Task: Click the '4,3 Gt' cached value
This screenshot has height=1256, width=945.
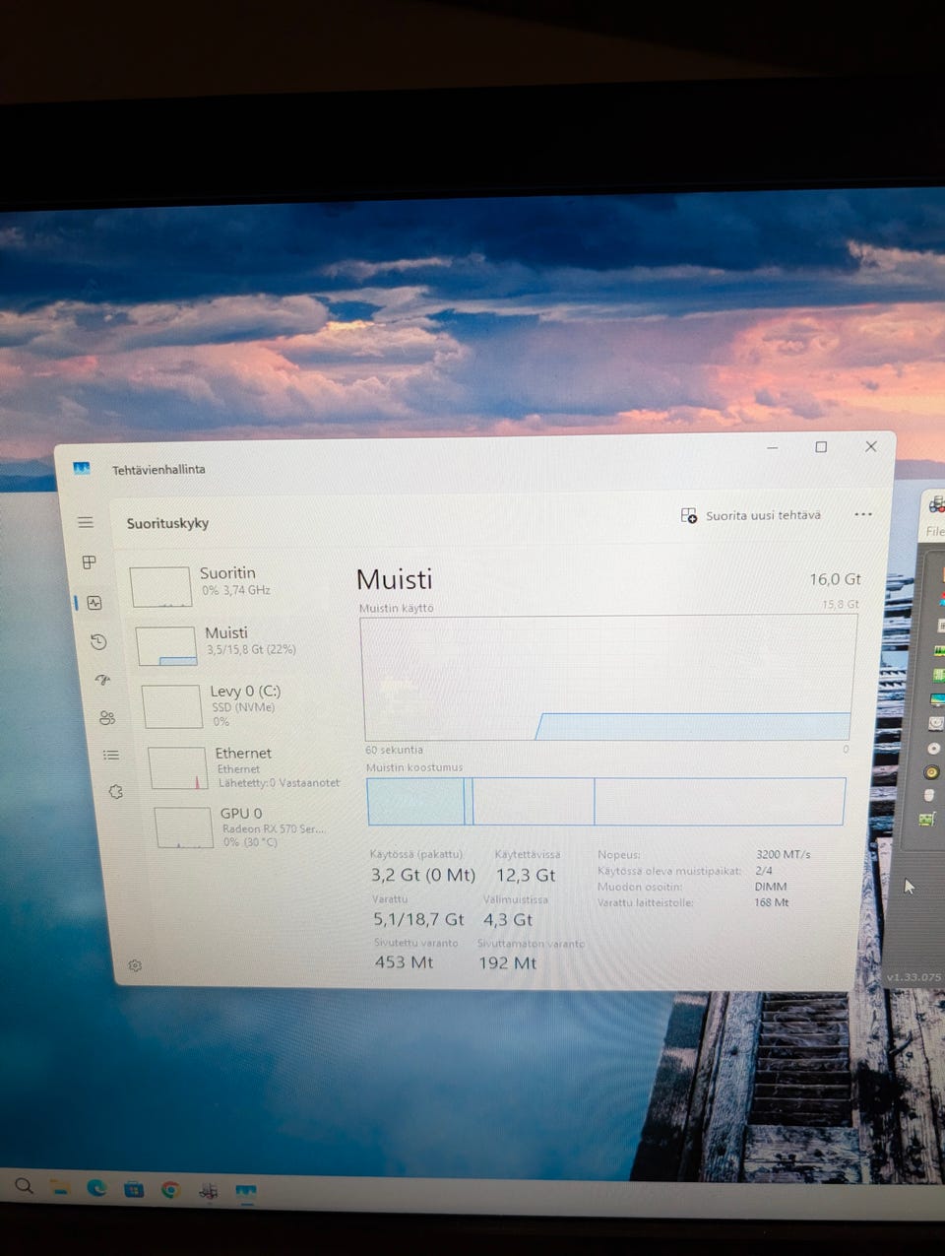Action: point(508,919)
